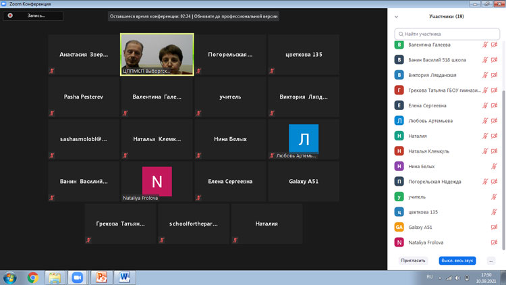
Task: Click the Пригласить button
Action: click(x=413, y=261)
